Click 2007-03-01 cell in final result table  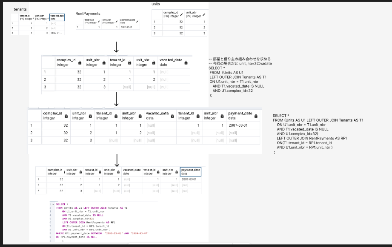click(191, 179)
